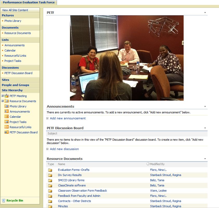Open the Announcements web part dropdown menu
Screen dimensions: 219x208
click(205, 107)
